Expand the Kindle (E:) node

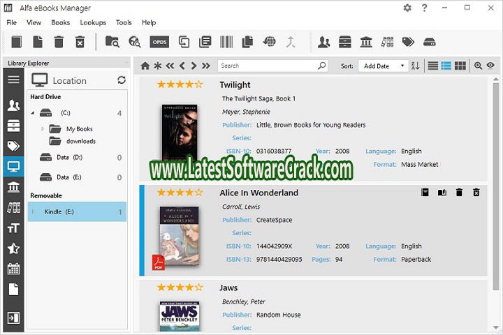[x=33, y=211]
